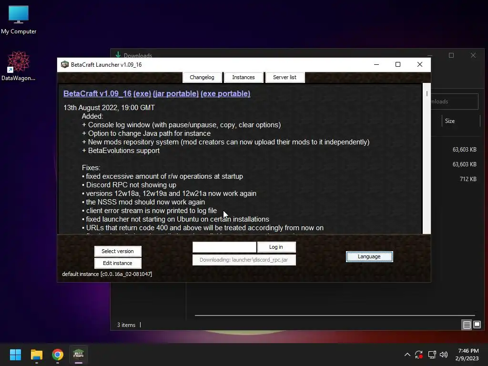
Task: Open the volume tray icon
Action: [444, 355]
